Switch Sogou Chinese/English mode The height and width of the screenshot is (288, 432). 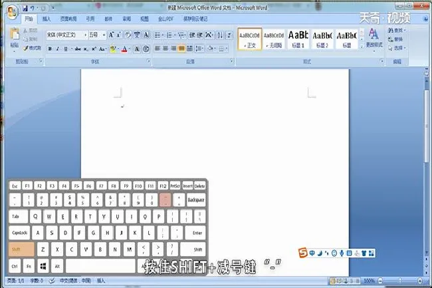click(312, 253)
